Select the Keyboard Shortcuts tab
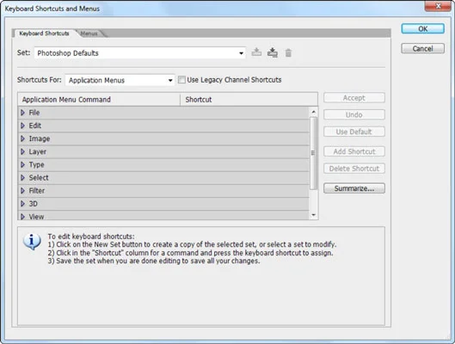This screenshot has height=344, width=455. tap(44, 34)
